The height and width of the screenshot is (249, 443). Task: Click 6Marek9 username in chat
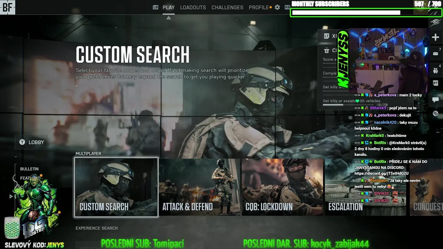coord(378,108)
